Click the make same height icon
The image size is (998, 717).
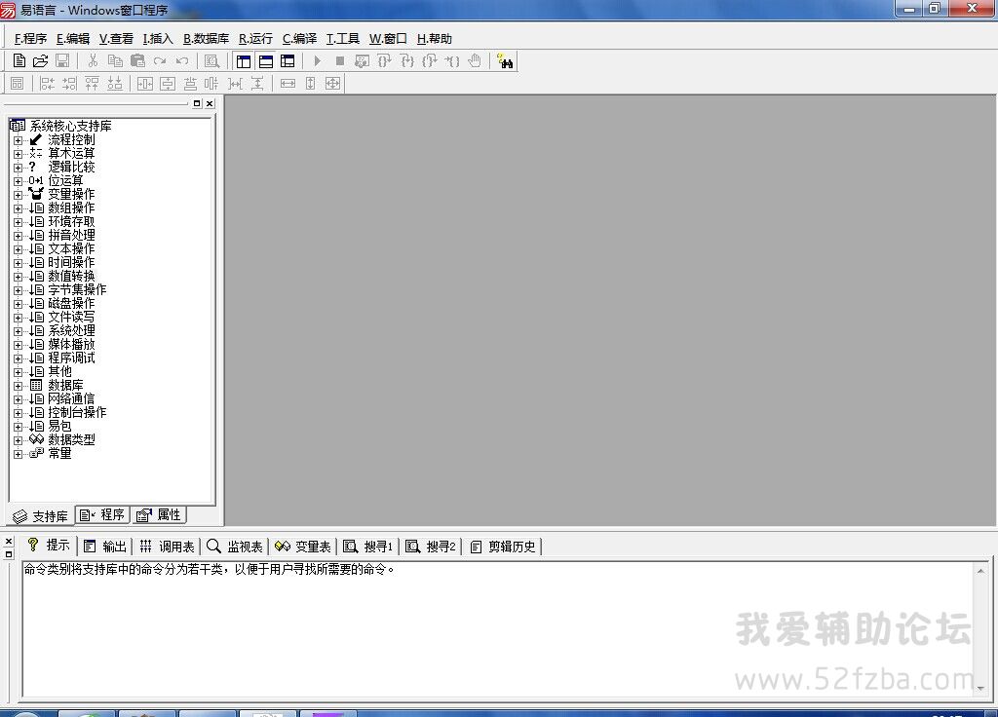(x=311, y=84)
